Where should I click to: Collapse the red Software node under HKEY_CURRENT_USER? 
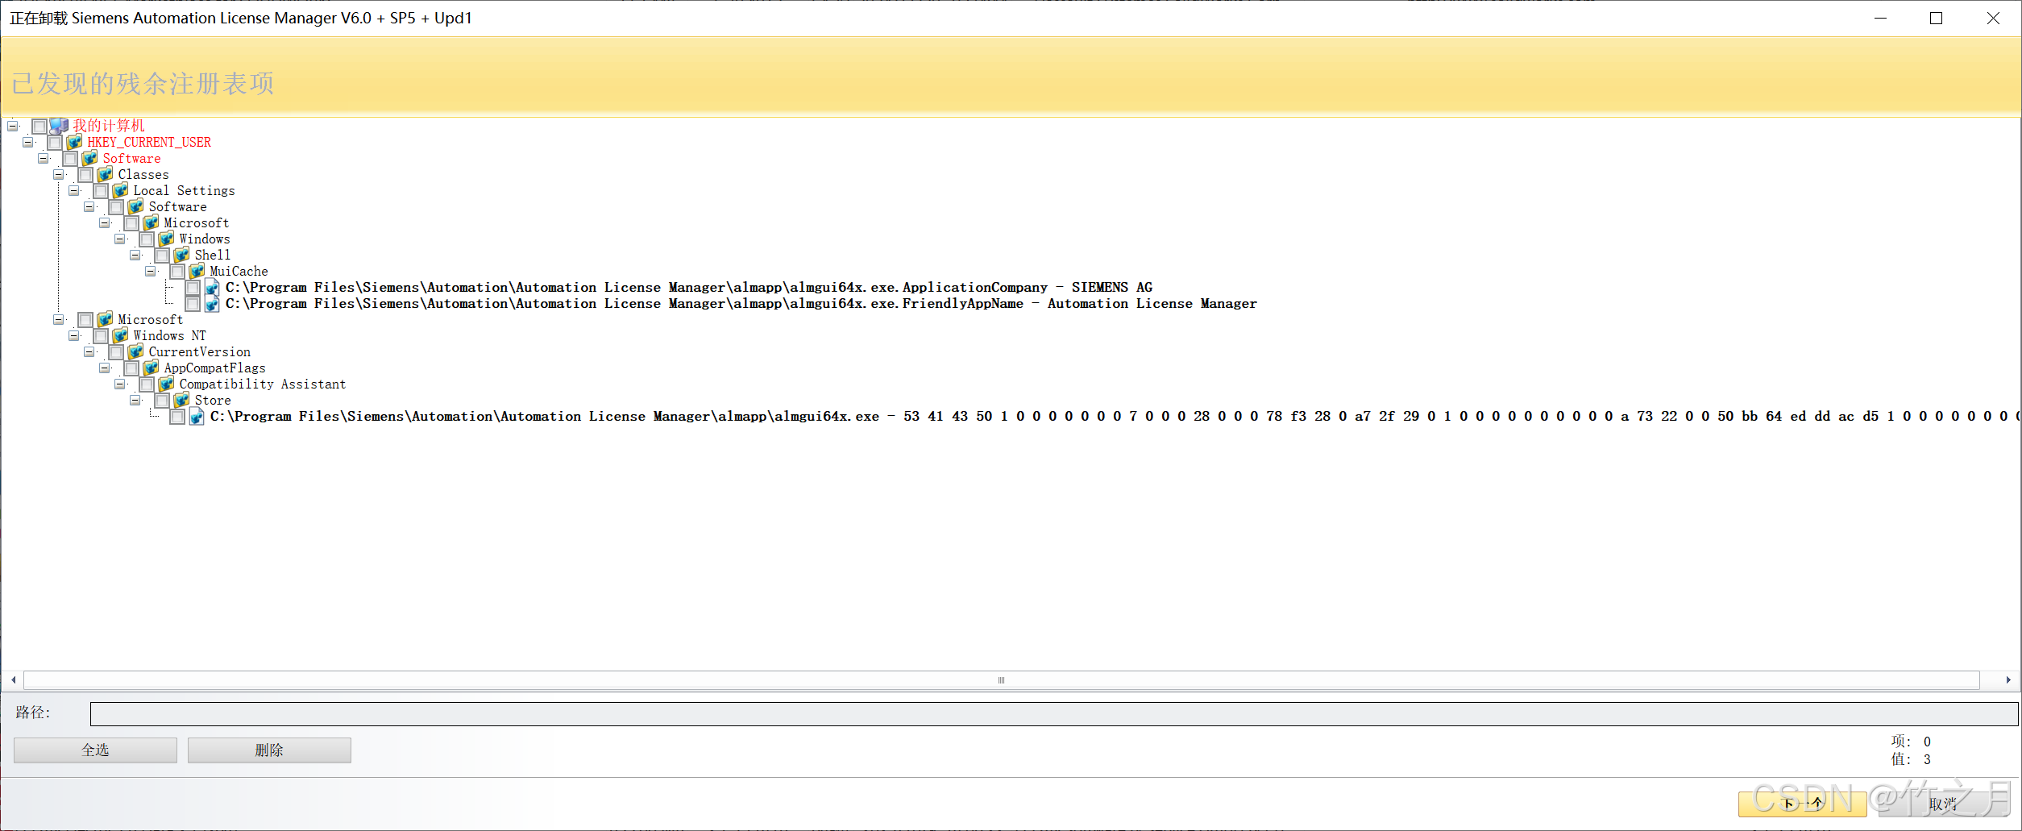(x=43, y=158)
